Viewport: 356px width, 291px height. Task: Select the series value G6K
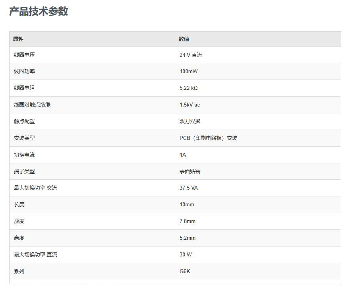tap(185, 271)
